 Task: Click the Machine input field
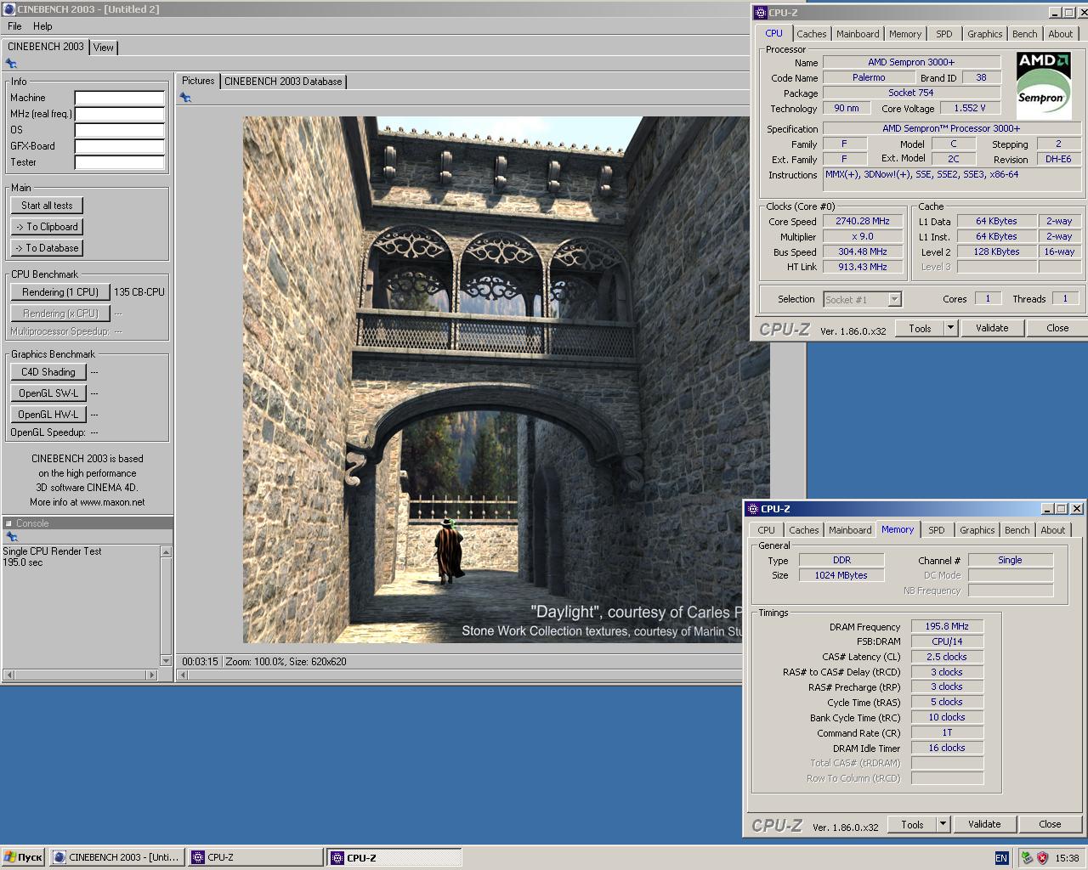click(x=119, y=98)
